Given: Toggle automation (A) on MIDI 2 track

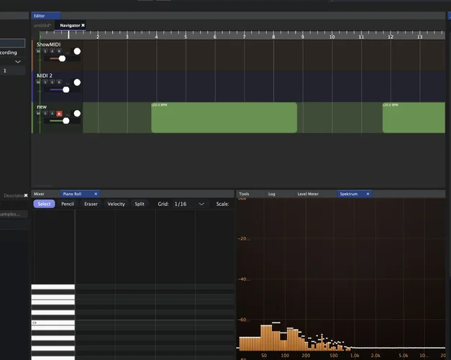Looking at the screenshot, I should pos(52,82).
